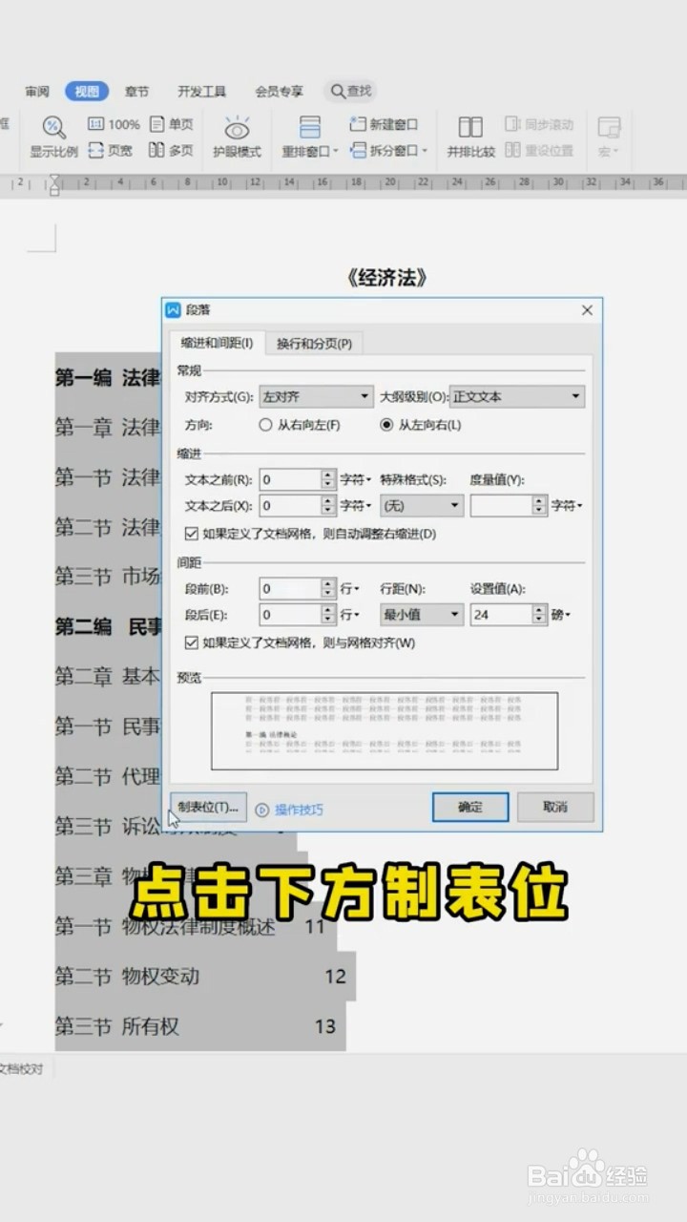Click the 文本之前 indent input field
The width and height of the screenshot is (687, 1222).
[290, 479]
